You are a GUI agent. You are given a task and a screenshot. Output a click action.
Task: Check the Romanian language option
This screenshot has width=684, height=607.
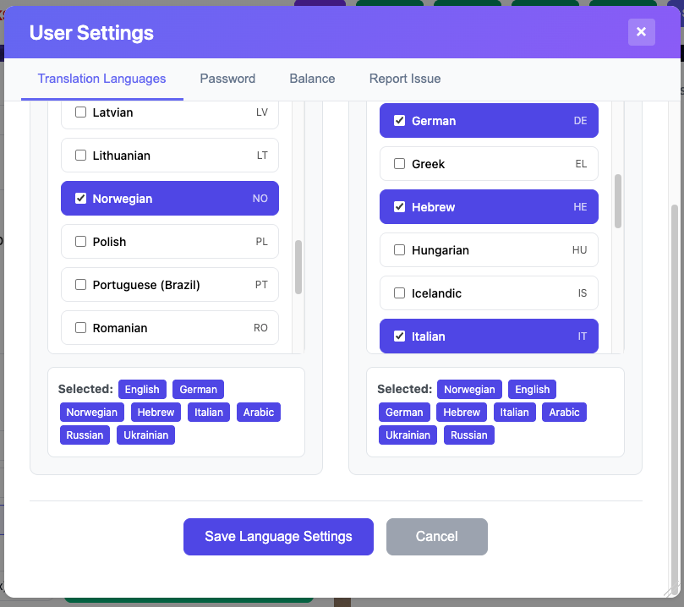pos(81,328)
